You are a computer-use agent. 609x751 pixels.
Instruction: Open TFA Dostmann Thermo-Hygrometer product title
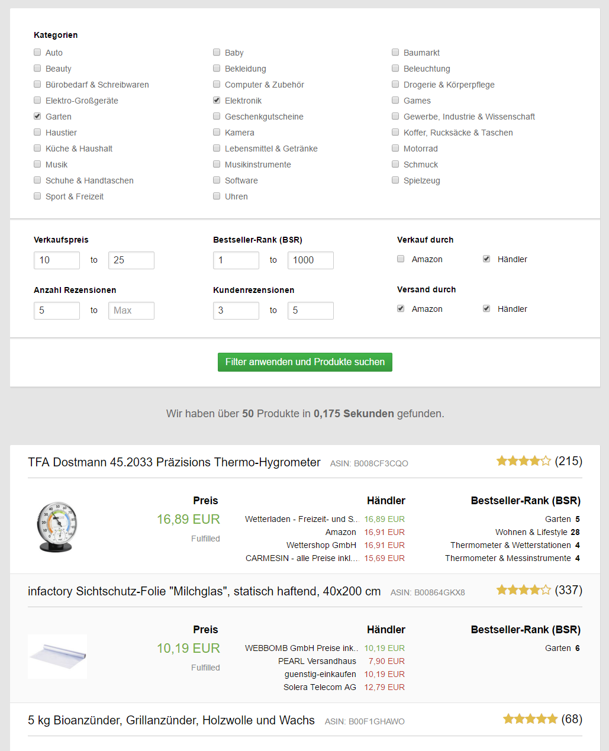(x=174, y=462)
